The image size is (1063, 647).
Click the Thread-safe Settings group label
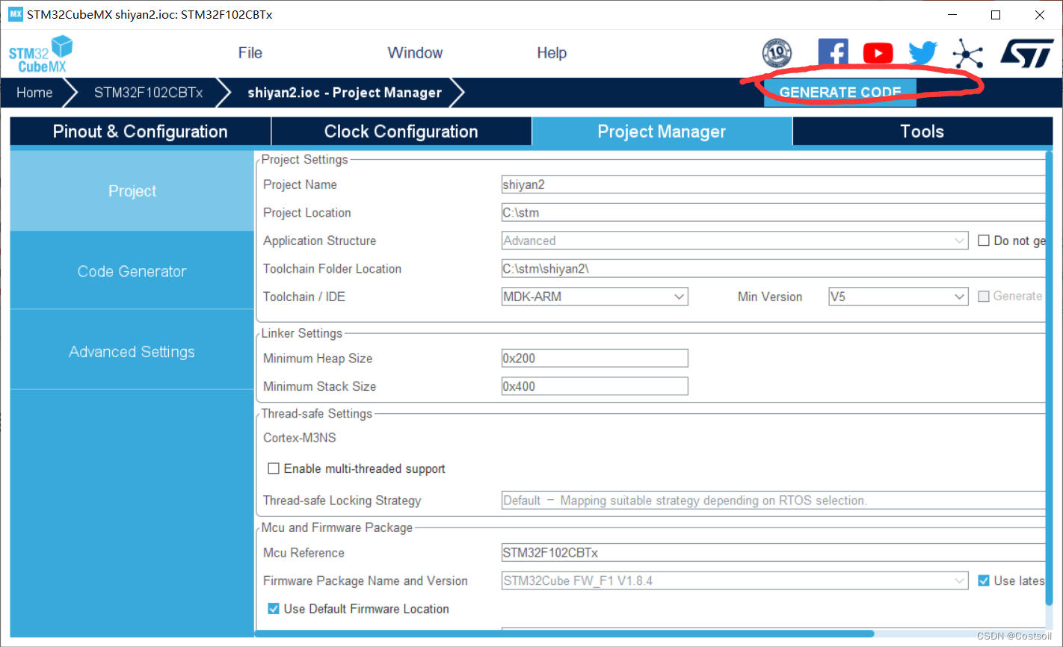click(317, 414)
